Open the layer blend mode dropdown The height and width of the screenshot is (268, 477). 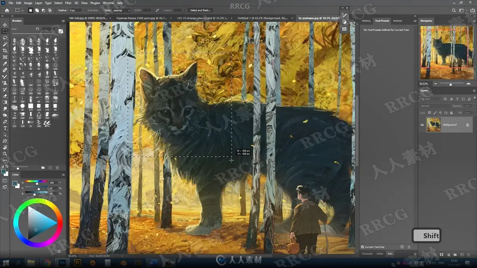pos(436,106)
